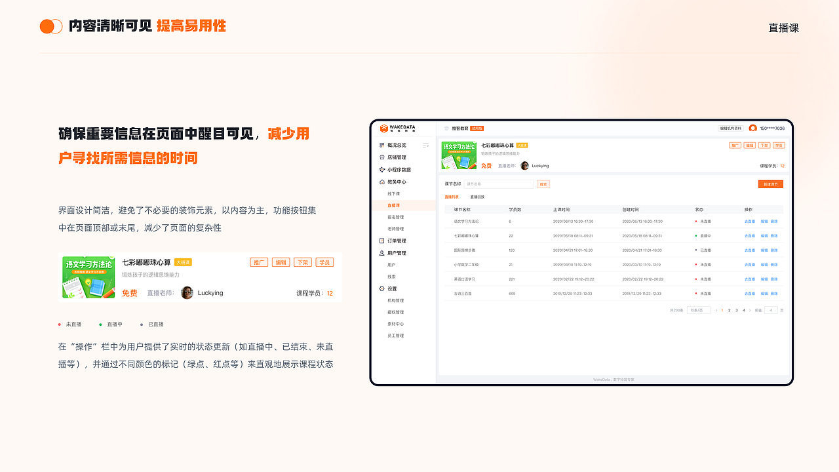839x472 pixels.
Task: Click Luckying teacher avatar in dashboard card
Action: point(524,166)
